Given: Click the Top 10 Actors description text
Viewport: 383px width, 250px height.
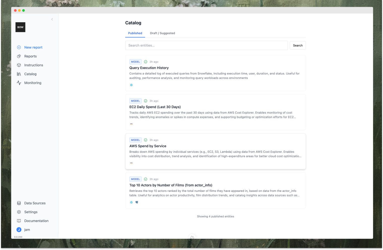Looking at the screenshot, I should 214,193.
